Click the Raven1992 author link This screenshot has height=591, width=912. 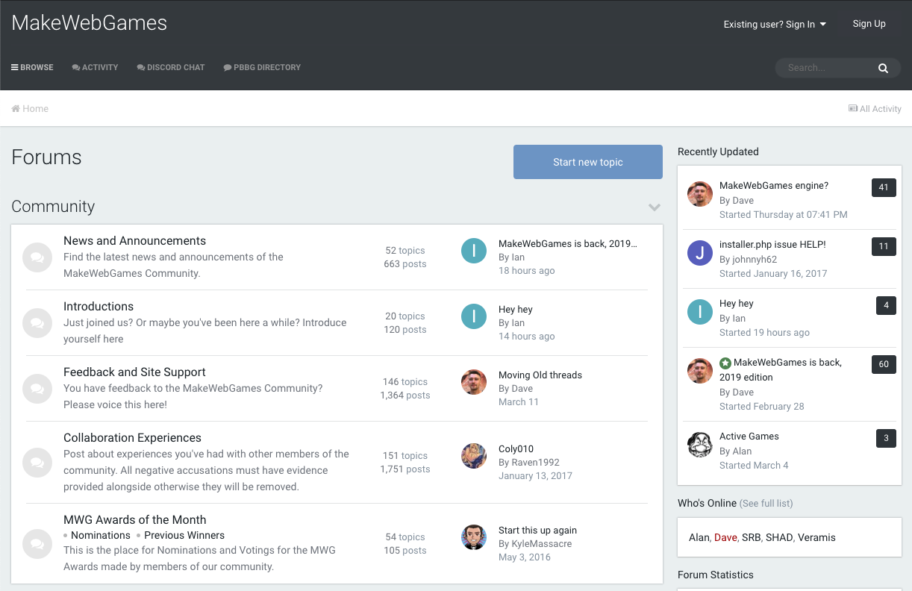(x=535, y=463)
